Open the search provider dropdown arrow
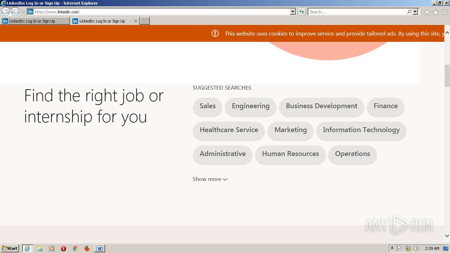The height and width of the screenshot is (253, 450). (415, 12)
